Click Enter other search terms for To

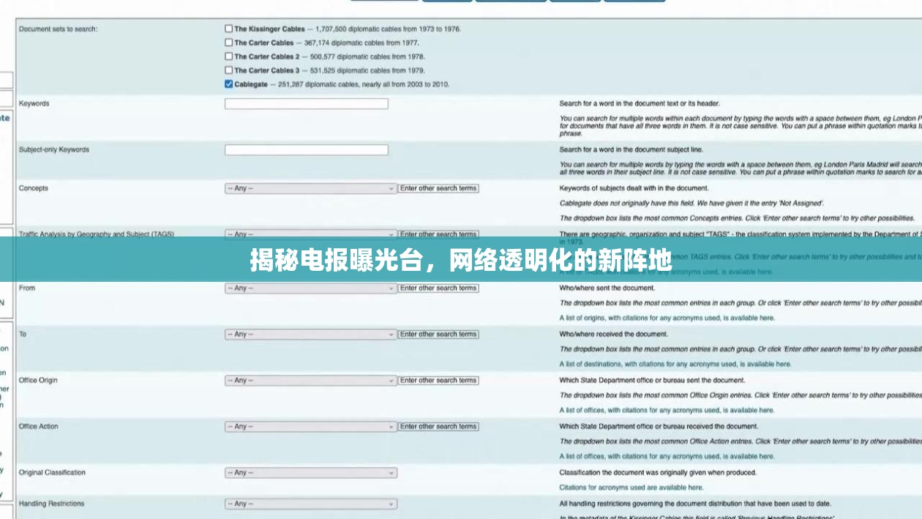pyautogui.click(x=438, y=335)
